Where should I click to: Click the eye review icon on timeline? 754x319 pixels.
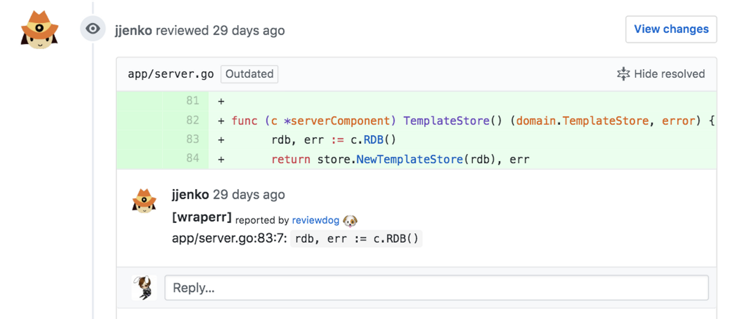[x=93, y=29]
